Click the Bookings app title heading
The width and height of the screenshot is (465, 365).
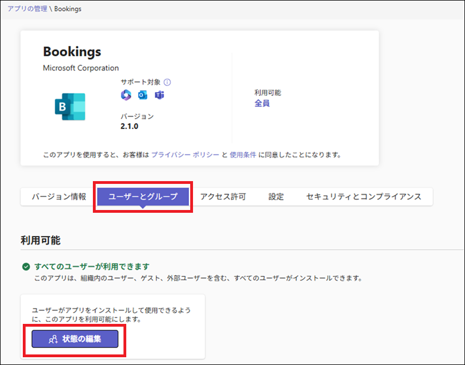[72, 52]
